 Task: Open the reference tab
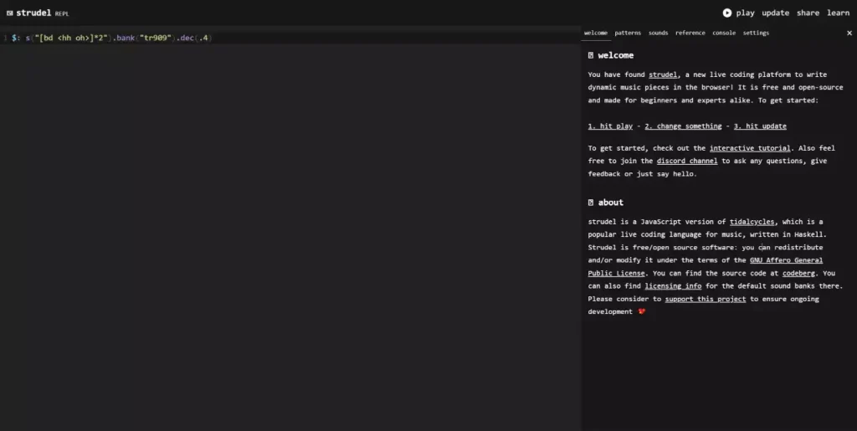pos(690,33)
